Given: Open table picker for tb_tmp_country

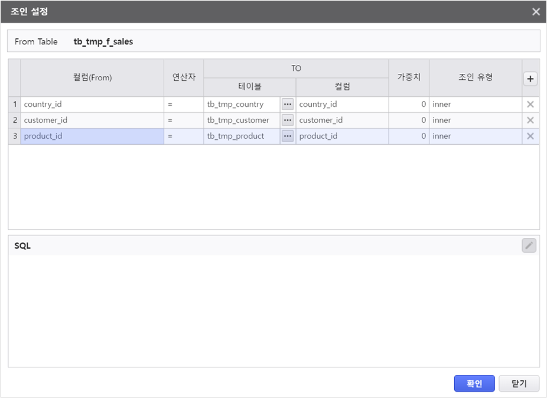Looking at the screenshot, I should click(x=288, y=105).
